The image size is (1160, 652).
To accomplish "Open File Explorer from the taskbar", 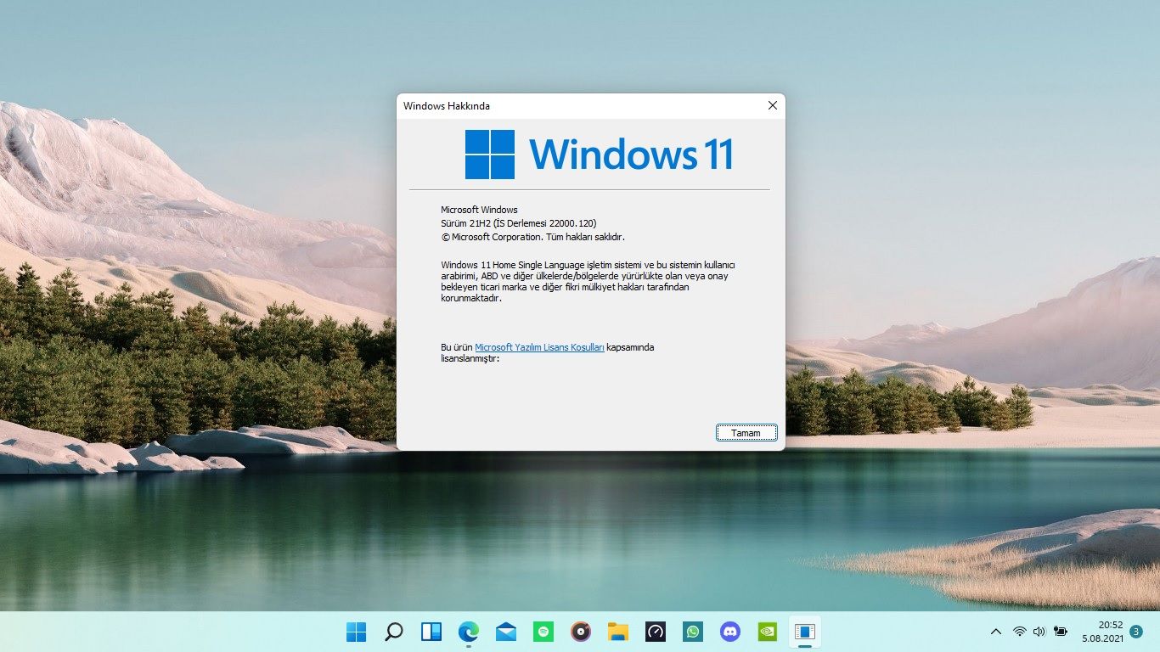I will (618, 632).
